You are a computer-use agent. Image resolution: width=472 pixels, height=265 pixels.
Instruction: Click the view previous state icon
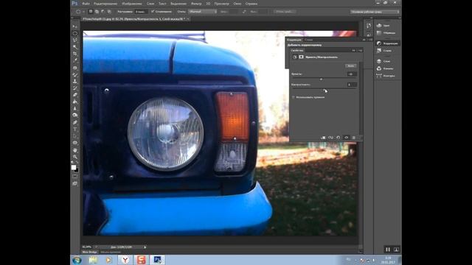(x=330, y=138)
